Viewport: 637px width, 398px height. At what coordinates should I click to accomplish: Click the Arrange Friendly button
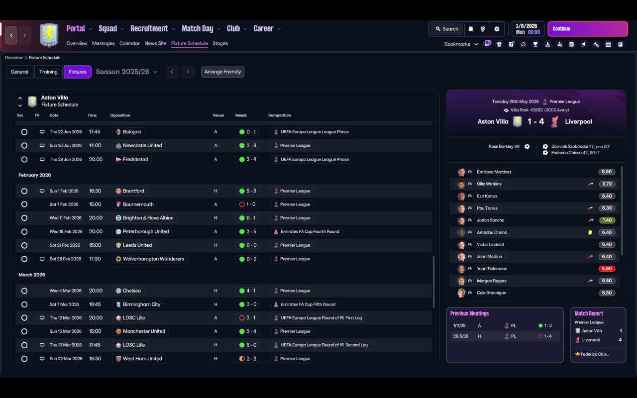click(222, 72)
